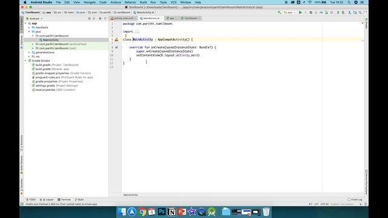Screen dimensions: 388x218
Task: Click the Make Project hammer icon
Action: click(279, 12)
